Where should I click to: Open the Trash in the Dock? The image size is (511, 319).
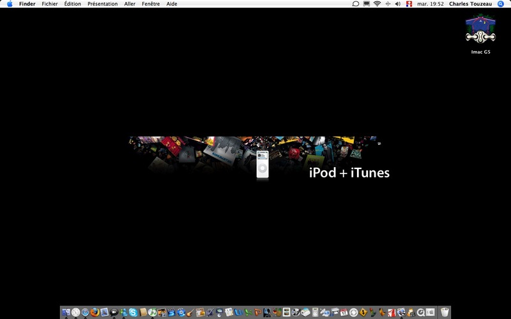(445, 312)
